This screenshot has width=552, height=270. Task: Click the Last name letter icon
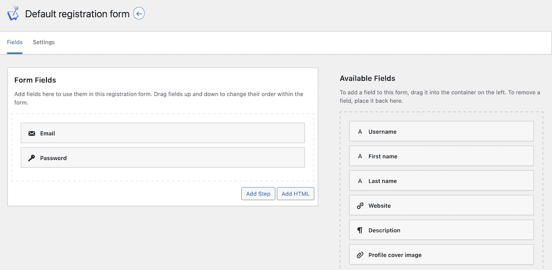(360, 181)
